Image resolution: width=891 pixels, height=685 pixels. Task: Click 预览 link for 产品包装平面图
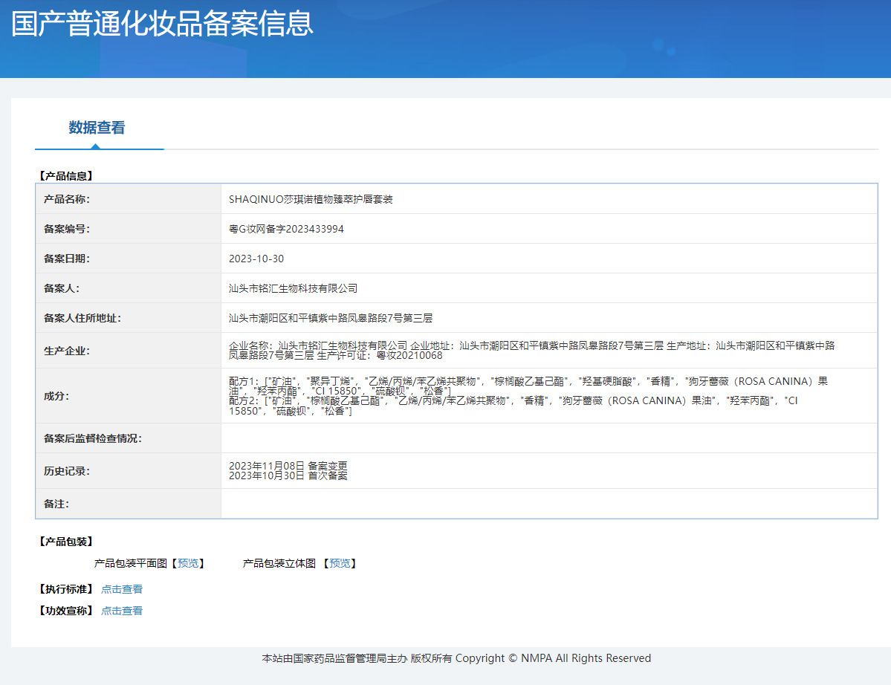tap(188, 563)
